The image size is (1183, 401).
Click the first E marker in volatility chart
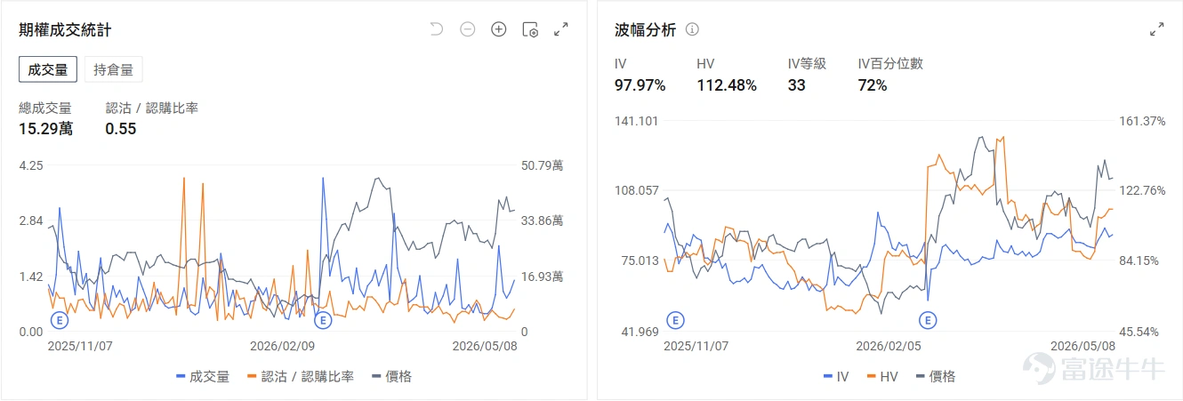click(x=675, y=319)
